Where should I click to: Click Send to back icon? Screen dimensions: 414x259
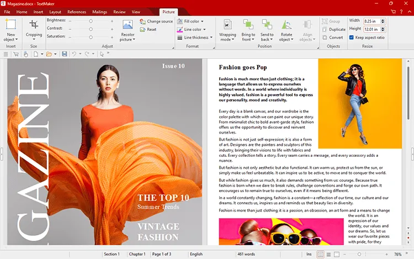[267, 25]
